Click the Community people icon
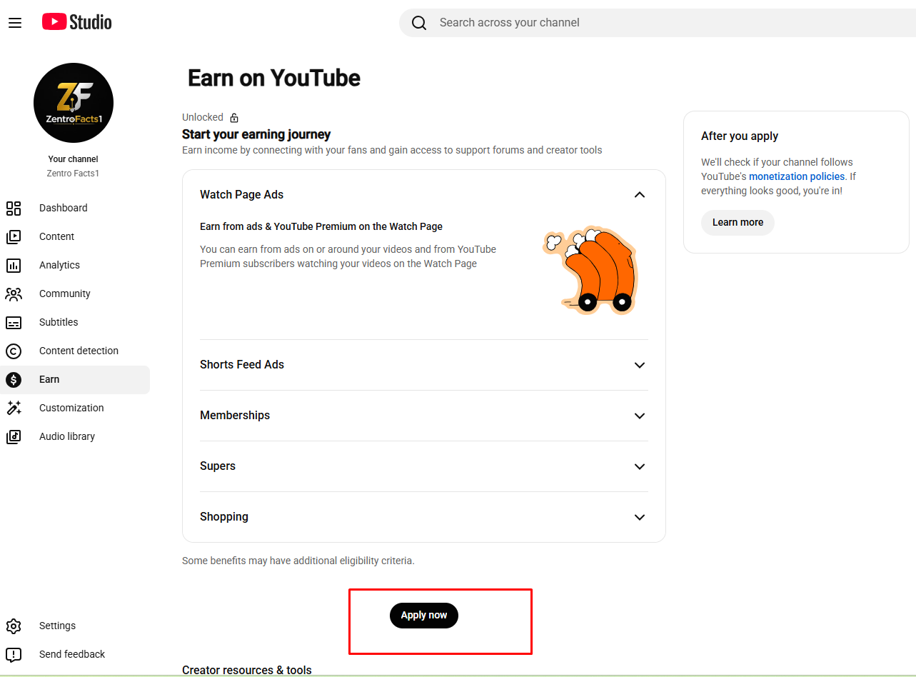 click(14, 294)
